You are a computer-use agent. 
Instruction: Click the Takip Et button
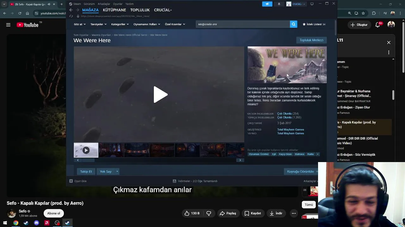click(x=86, y=172)
